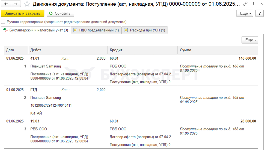
Task: Open the three-dot options menu
Action: point(253,4)
